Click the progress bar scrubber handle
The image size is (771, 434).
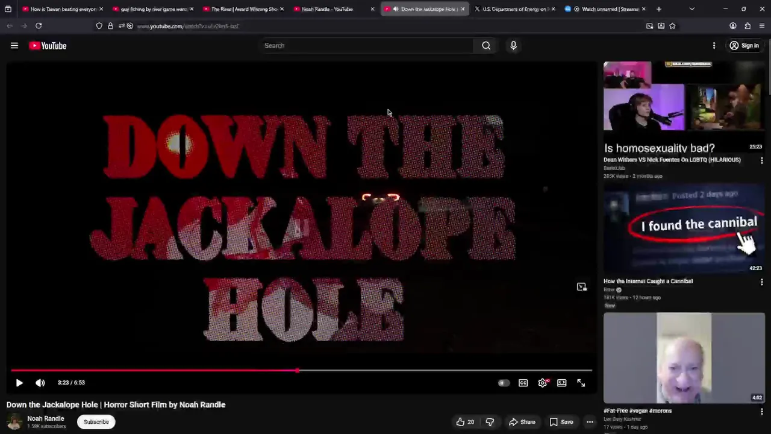coord(297,371)
